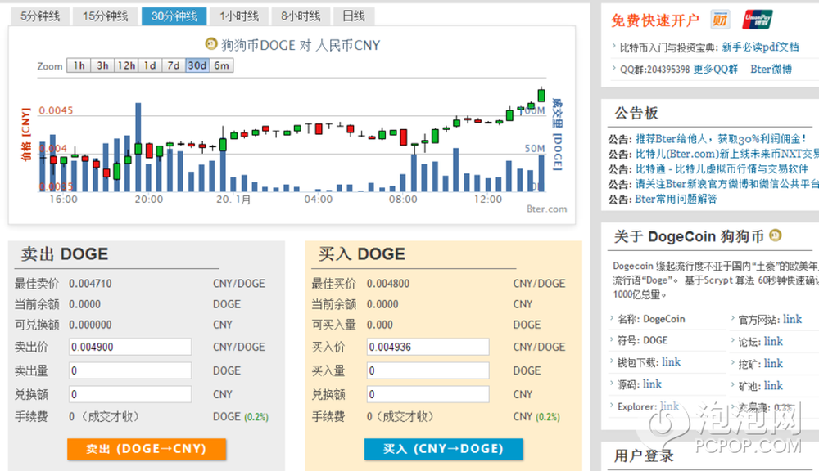The height and width of the screenshot is (471, 819).
Task: Open the 矿池 link
Action: (x=774, y=385)
